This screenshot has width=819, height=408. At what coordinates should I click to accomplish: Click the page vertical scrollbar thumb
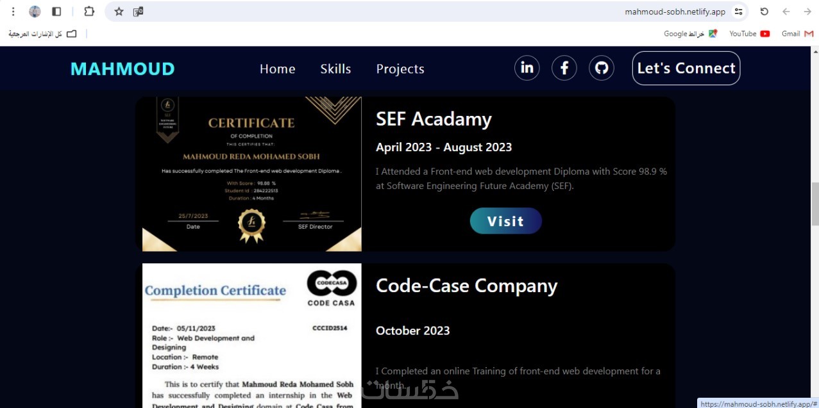[815, 204]
